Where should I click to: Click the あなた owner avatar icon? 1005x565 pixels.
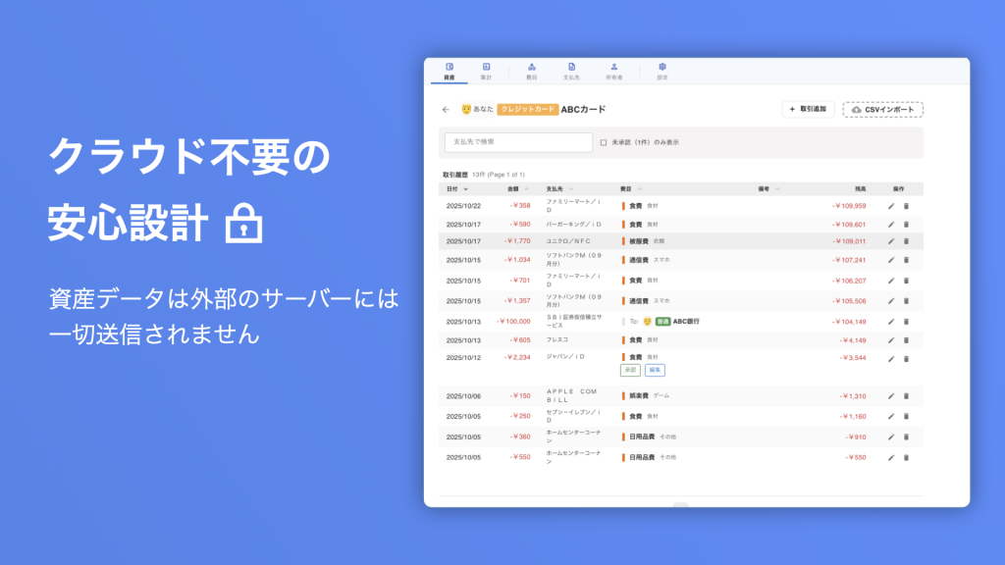pos(466,110)
